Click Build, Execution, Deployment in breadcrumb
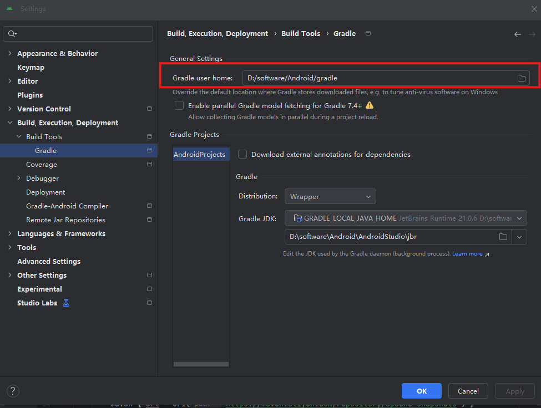This screenshot has width=541, height=408. pos(218,33)
